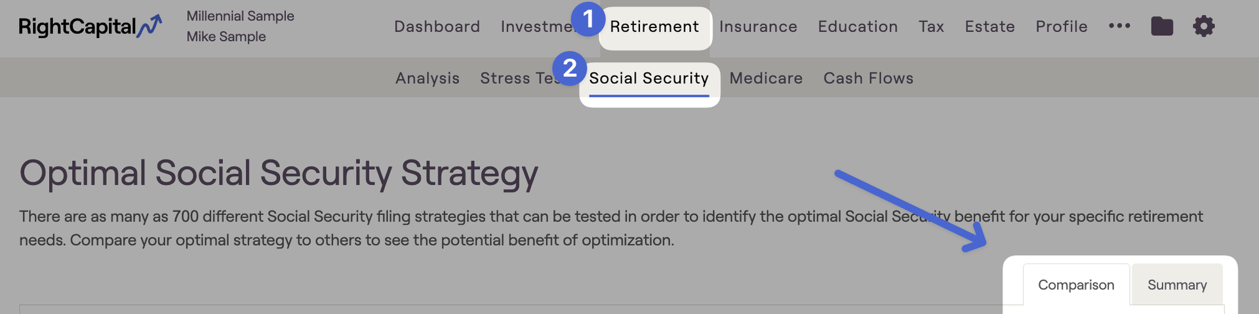
Task: Navigate to the Education section
Action: pos(858,26)
